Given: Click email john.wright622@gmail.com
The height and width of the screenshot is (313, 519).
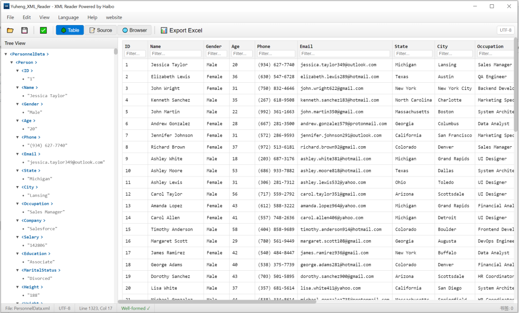Looking at the screenshot, I should pos(332,88).
